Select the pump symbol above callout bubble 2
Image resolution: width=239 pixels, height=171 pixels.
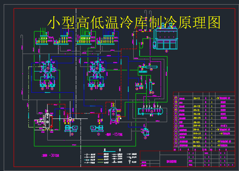click(x=71, y=128)
